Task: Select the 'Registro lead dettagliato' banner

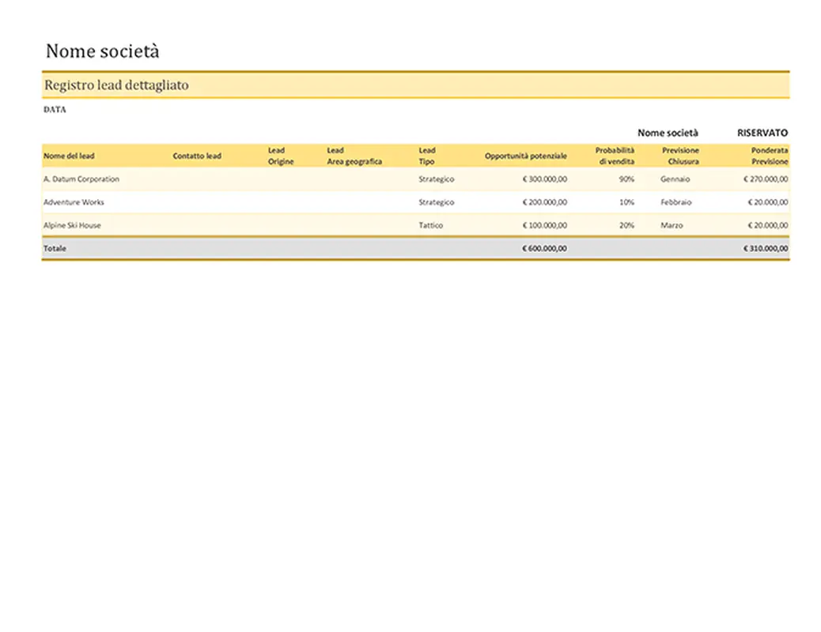Action: pos(116,85)
